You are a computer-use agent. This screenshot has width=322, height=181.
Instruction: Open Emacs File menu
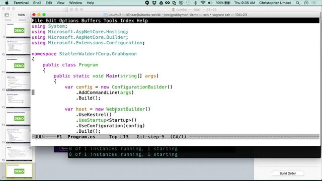[x=37, y=21]
